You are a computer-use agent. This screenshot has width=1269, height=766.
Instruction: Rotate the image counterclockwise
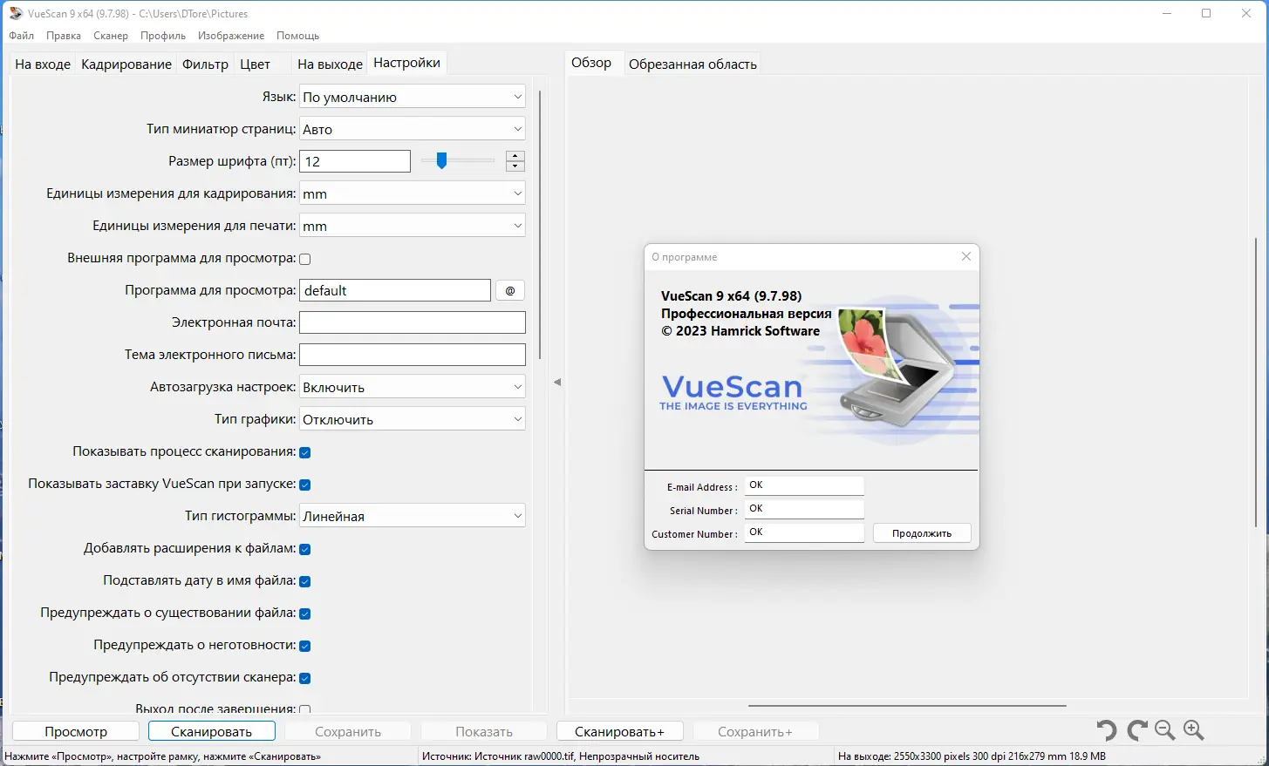[1106, 730]
